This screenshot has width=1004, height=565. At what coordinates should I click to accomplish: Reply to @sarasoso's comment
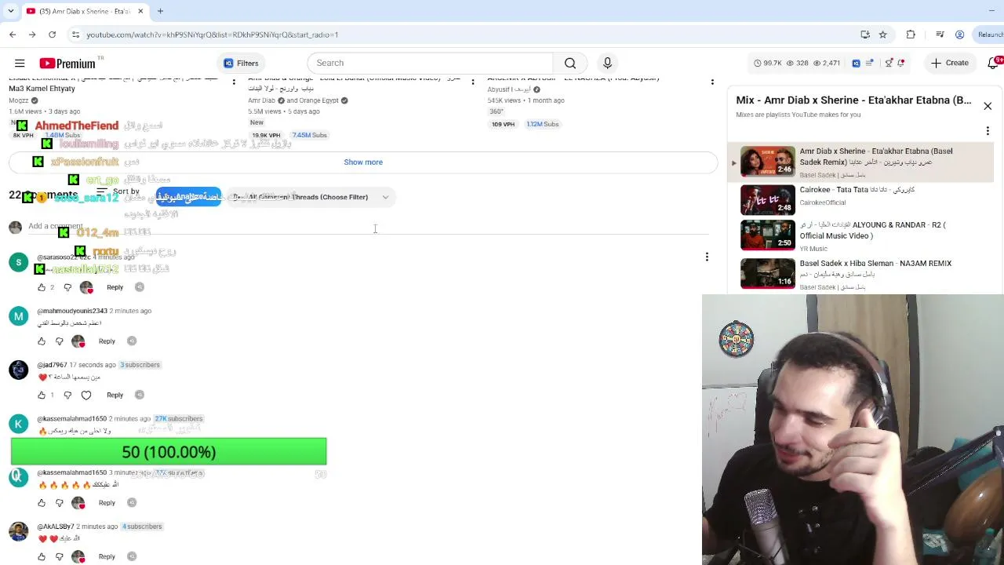coord(115,287)
